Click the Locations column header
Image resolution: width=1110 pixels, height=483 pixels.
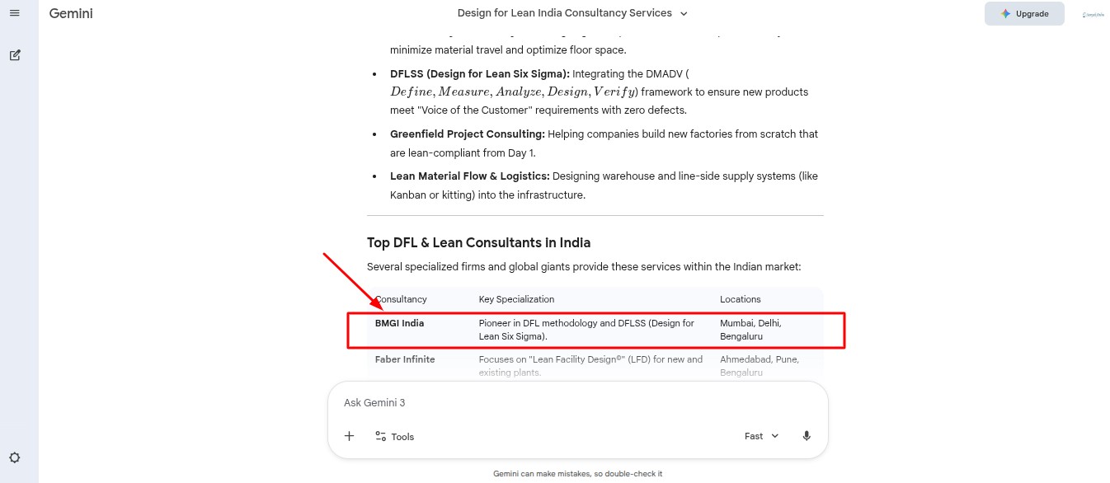click(x=740, y=299)
